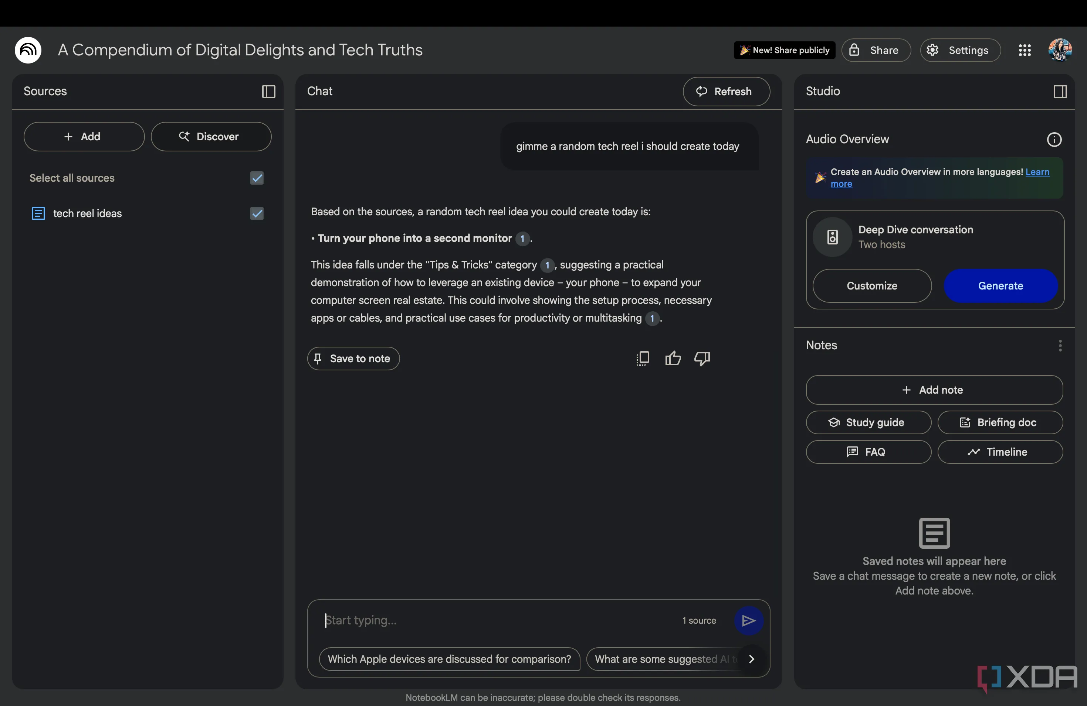Create a Study guide
1087x706 pixels.
pyautogui.click(x=868, y=422)
